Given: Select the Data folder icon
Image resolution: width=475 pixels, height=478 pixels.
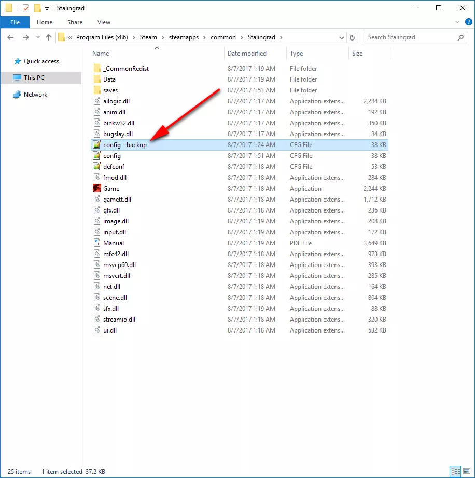Looking at the screenshot, I should click(97, 79).
